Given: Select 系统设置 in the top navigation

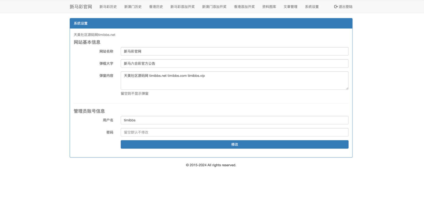Looking at the screenshot, I should point(312,7).
